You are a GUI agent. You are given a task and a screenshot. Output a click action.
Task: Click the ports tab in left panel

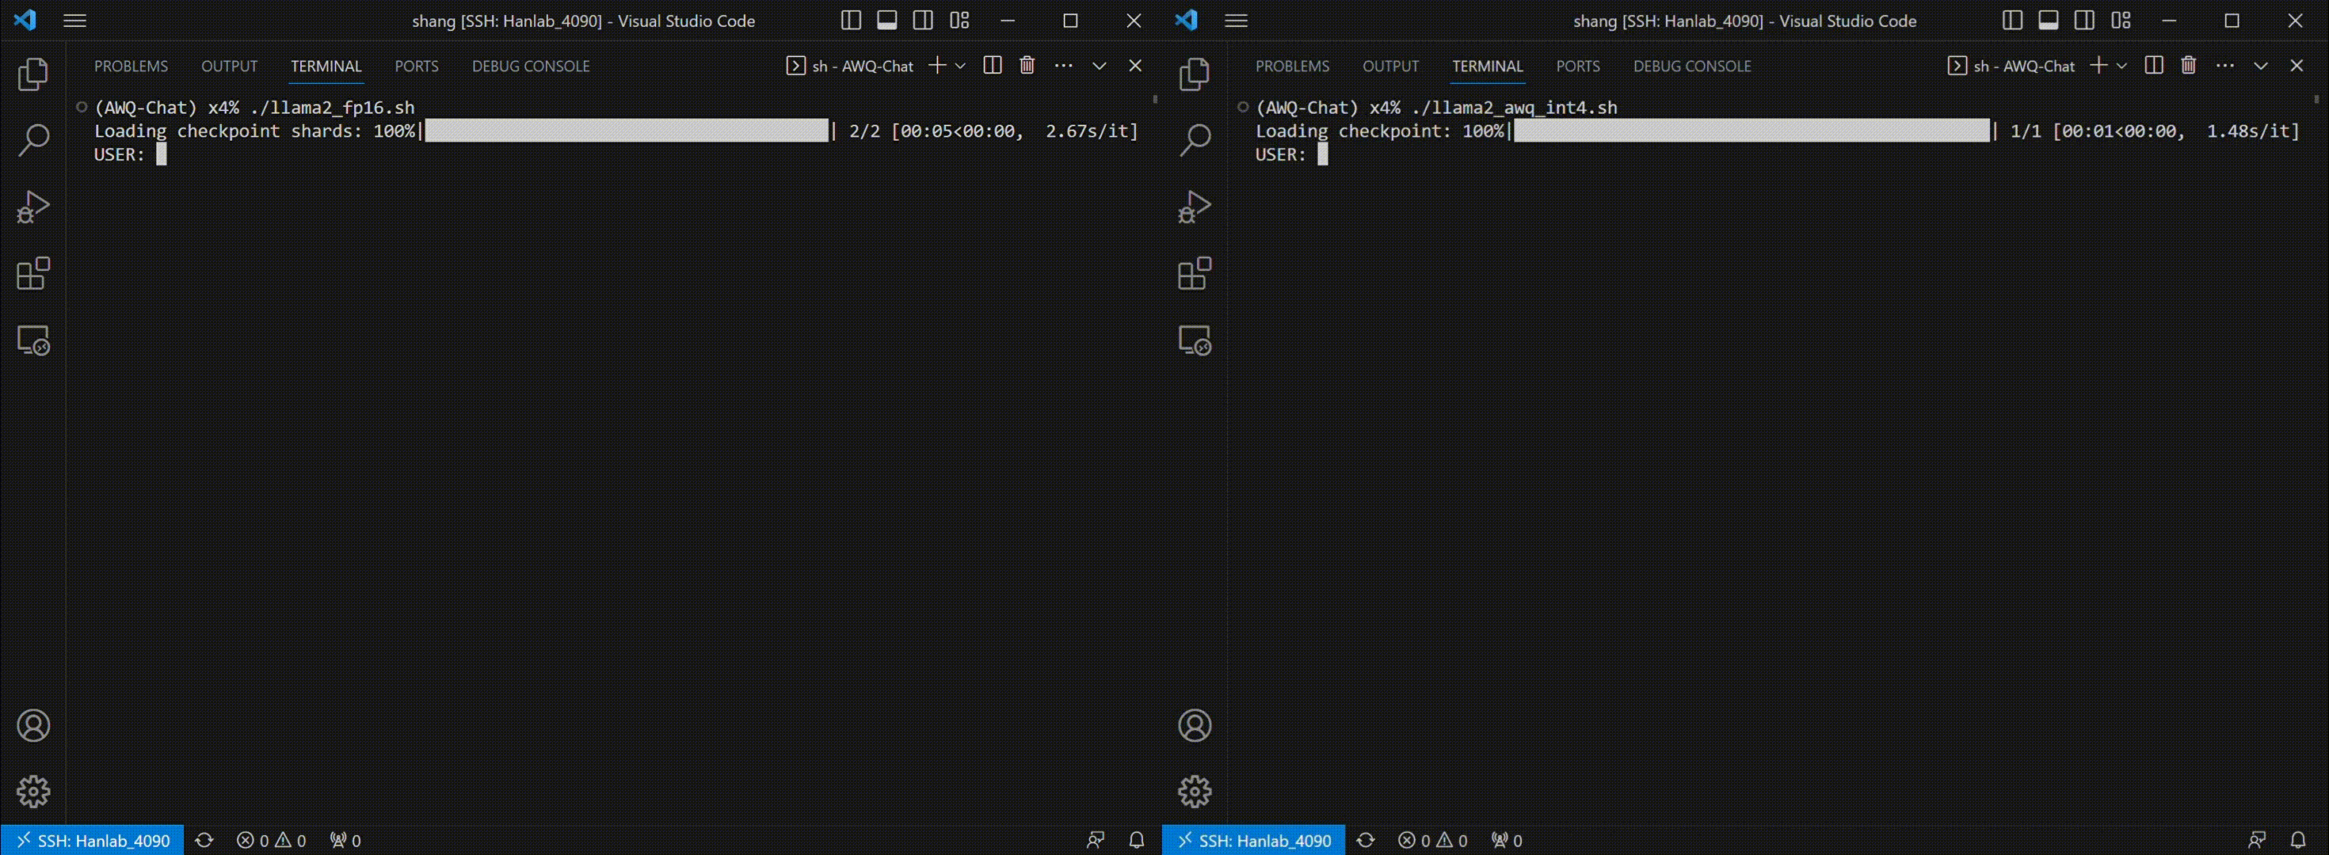coord(416,65)
